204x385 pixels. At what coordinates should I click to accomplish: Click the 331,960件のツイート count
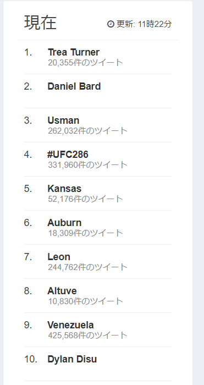[x=87, y=165]
